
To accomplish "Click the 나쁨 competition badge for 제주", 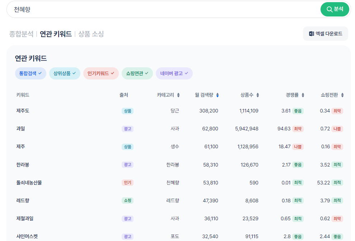I will point(298,147).
